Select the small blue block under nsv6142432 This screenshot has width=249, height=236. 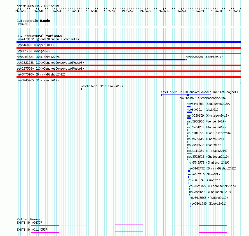(x=189, y=171)
